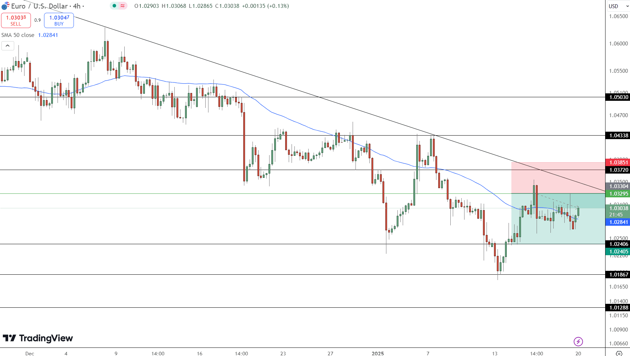The height and width of the screenshot is (356, 630).
Task: Click the 2025 label on time axis
Action: pyautogui.click(x=378, y=353)
